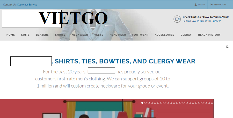The width and height of the screenshot is (233, 118).
Task: Open the FOOTWEAR section
Action: 140,35
